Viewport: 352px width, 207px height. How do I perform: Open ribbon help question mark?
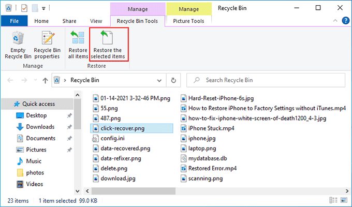[344, 21]
